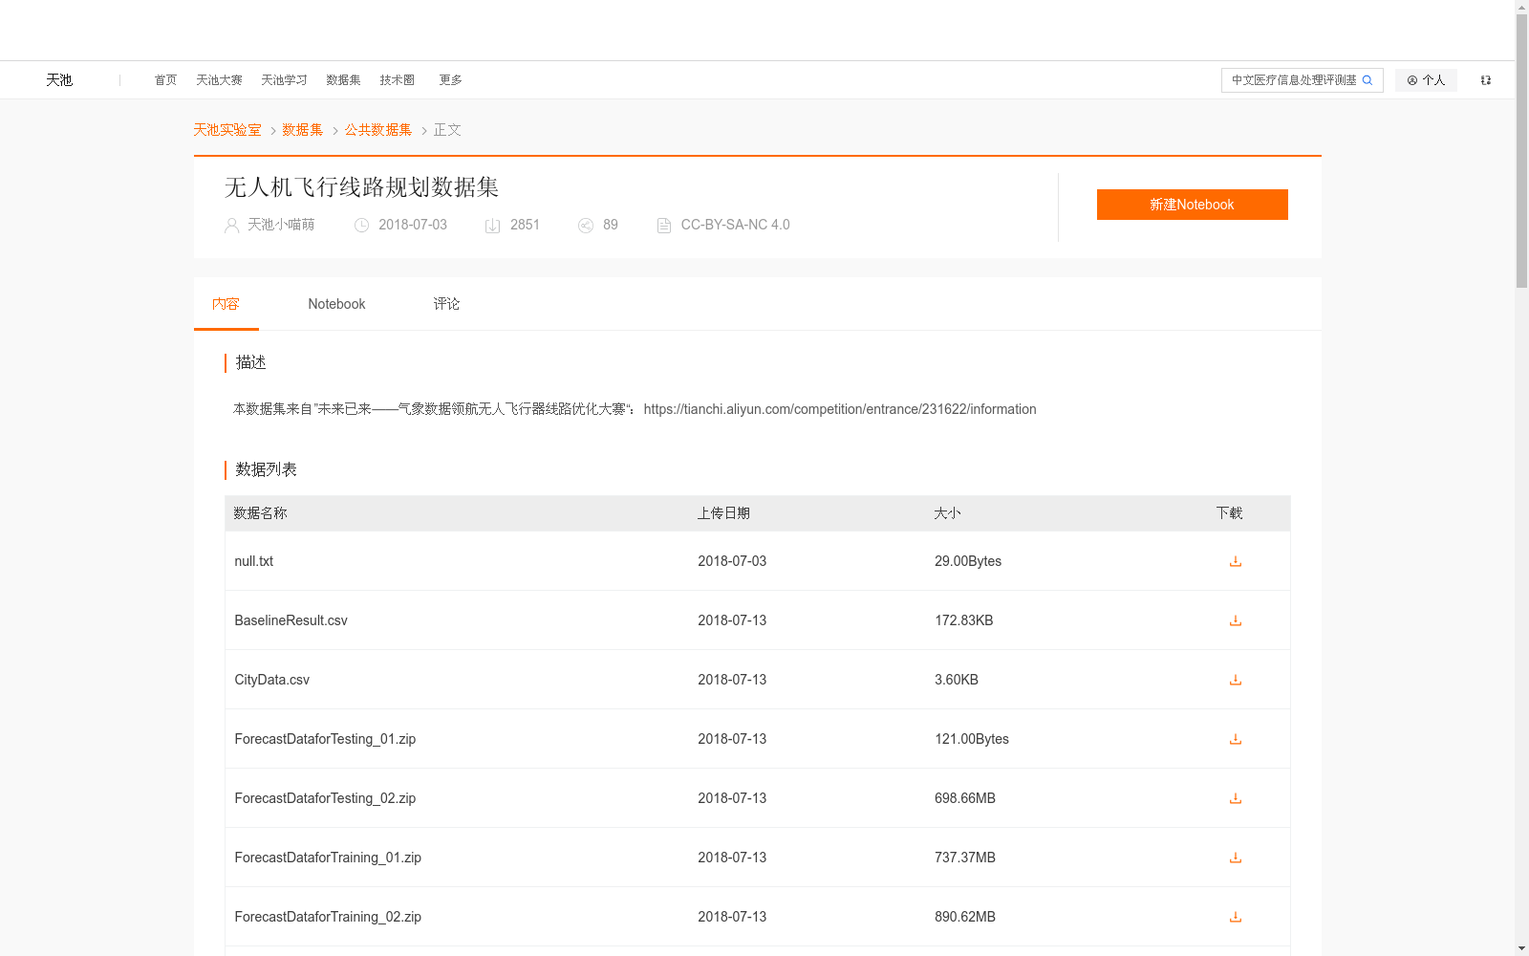Click the CC-BY-SA-NC 4.0 license text
The image size is (1529, 956).
coord(736,225)
